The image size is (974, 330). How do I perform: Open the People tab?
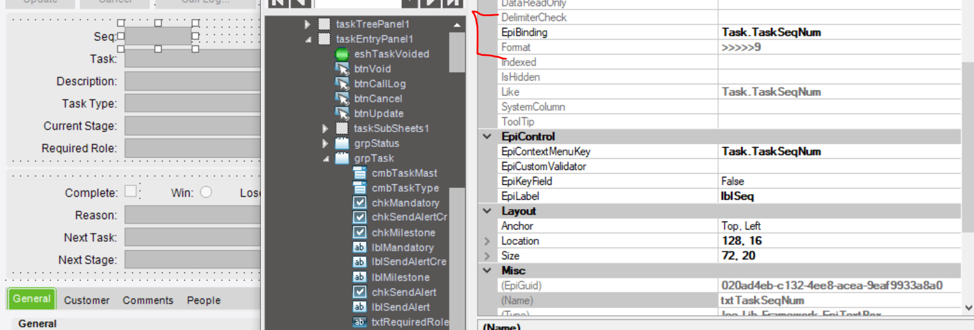pyautogui.click(x=204, y=300)
